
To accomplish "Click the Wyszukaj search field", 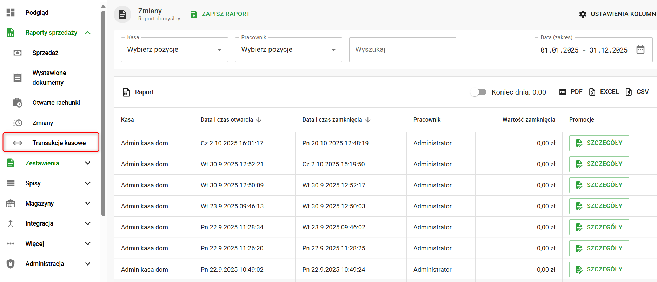I will (403, 50).
